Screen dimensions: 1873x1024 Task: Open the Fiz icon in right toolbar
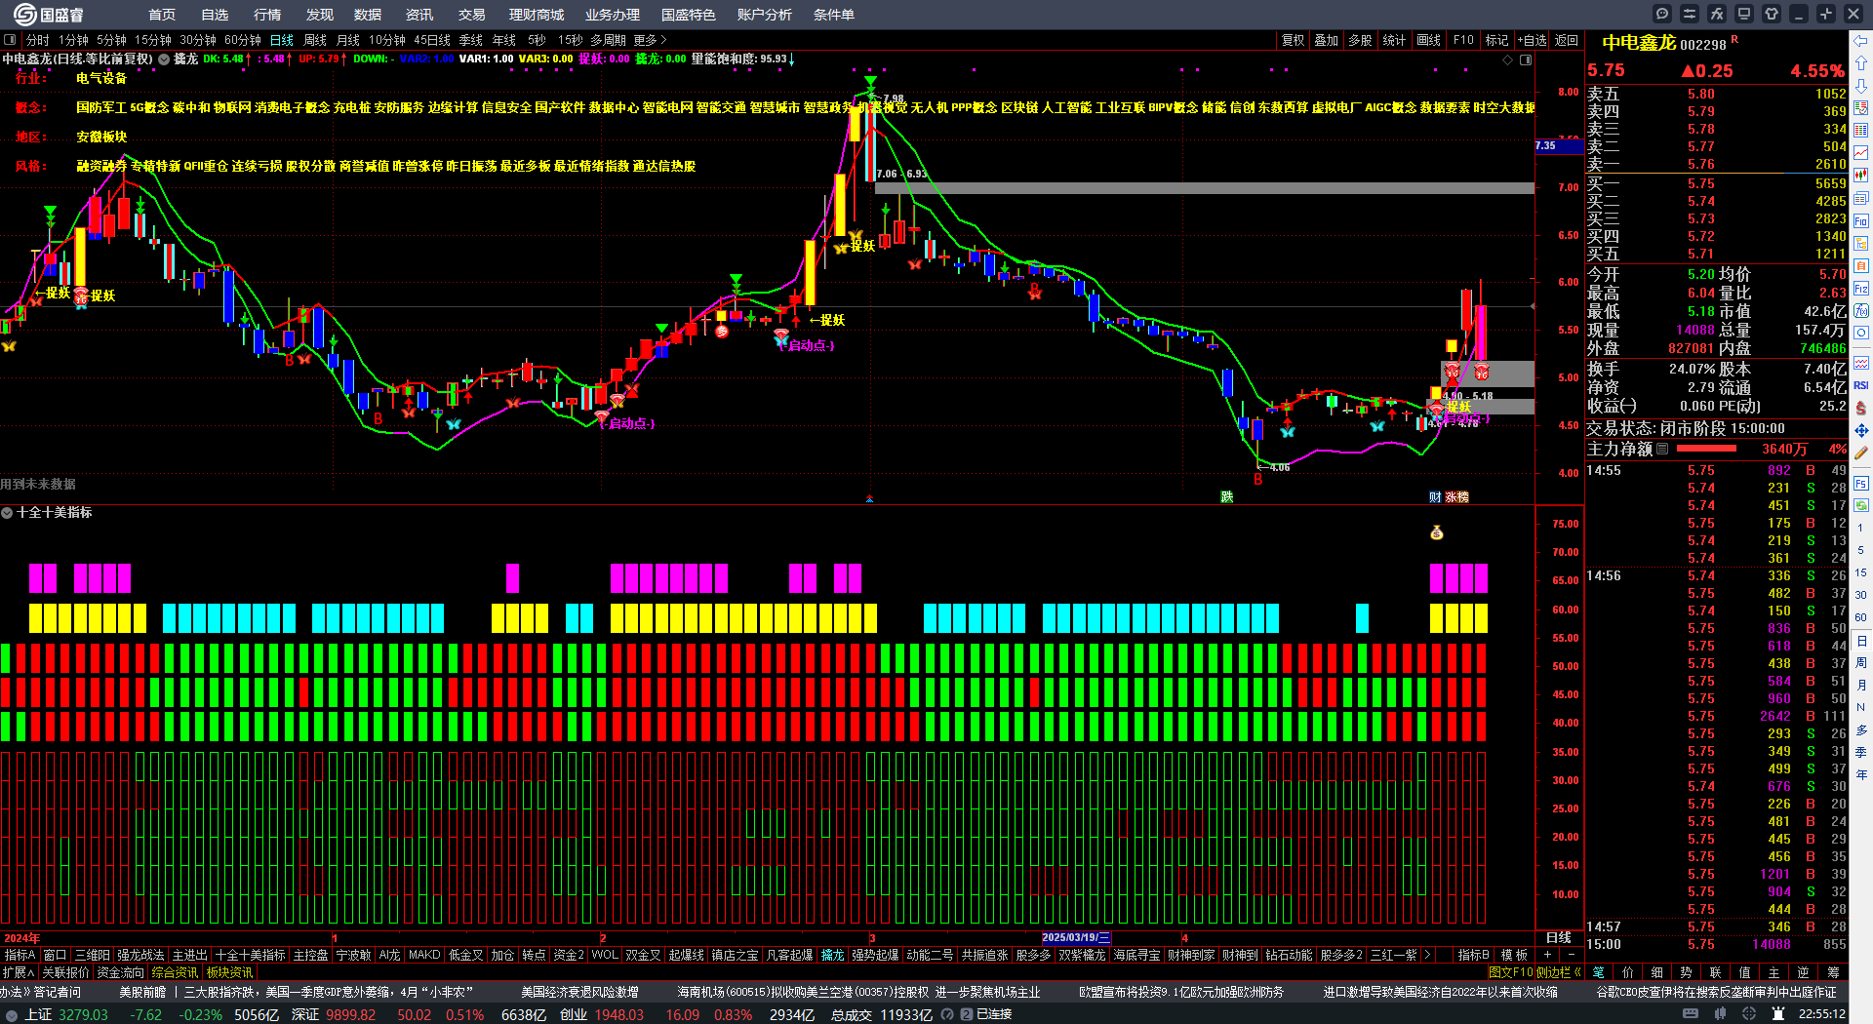coord(1861,289)
